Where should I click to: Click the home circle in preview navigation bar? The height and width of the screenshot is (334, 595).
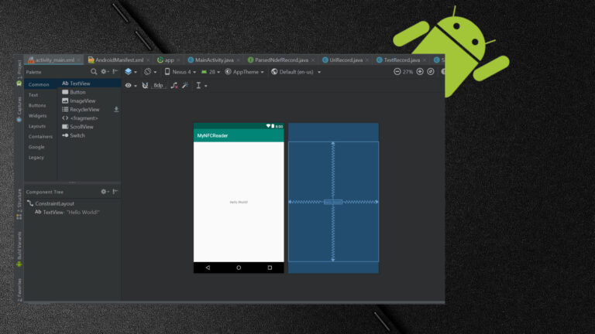coord(239,268)
